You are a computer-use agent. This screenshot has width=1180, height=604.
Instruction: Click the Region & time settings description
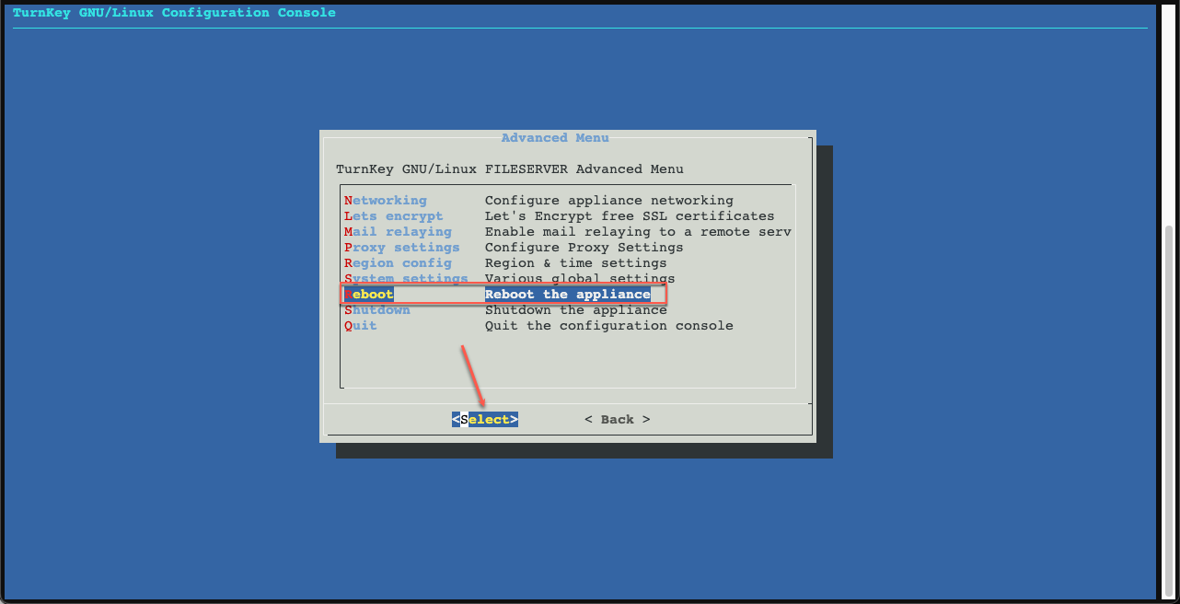(x=575, y=262)
